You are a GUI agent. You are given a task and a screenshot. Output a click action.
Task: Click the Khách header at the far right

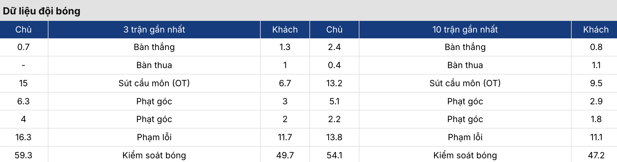point(596,29)
